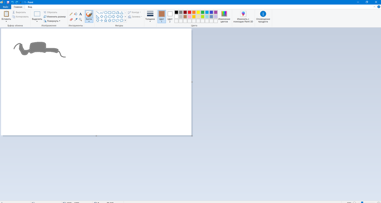
Task: Choose the Rectangle shape
Action: (110, 13)
